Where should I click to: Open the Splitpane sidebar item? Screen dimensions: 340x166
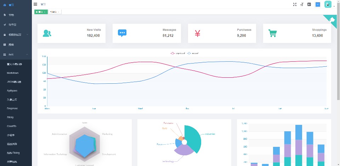(x=12, y=91)
